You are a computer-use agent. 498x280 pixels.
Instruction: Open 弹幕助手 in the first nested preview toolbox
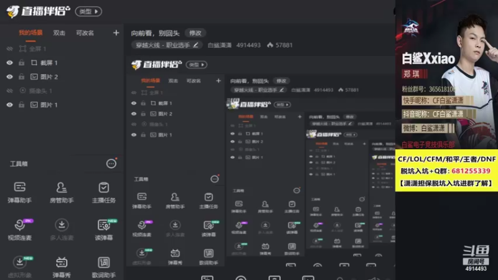click(142, 200)
